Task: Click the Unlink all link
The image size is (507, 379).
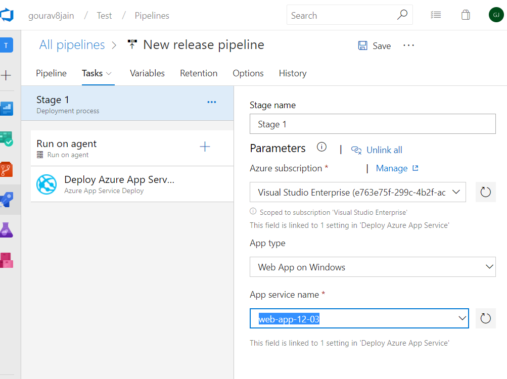Action: point(384,150)
